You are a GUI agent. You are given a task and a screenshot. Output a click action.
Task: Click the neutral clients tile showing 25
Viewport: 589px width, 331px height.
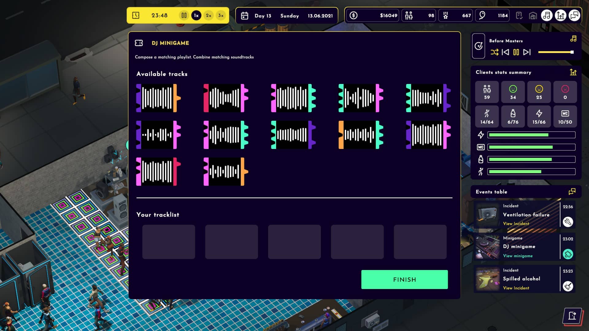tap(539, 92)
